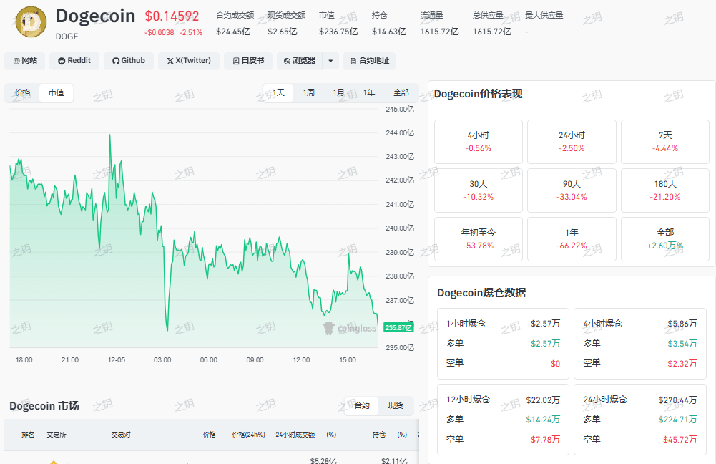The image size is (716, 464).
Task: Click the 现货成交额 $2.65亿 value
Action: pyautogui.click(x=283, y=32)
